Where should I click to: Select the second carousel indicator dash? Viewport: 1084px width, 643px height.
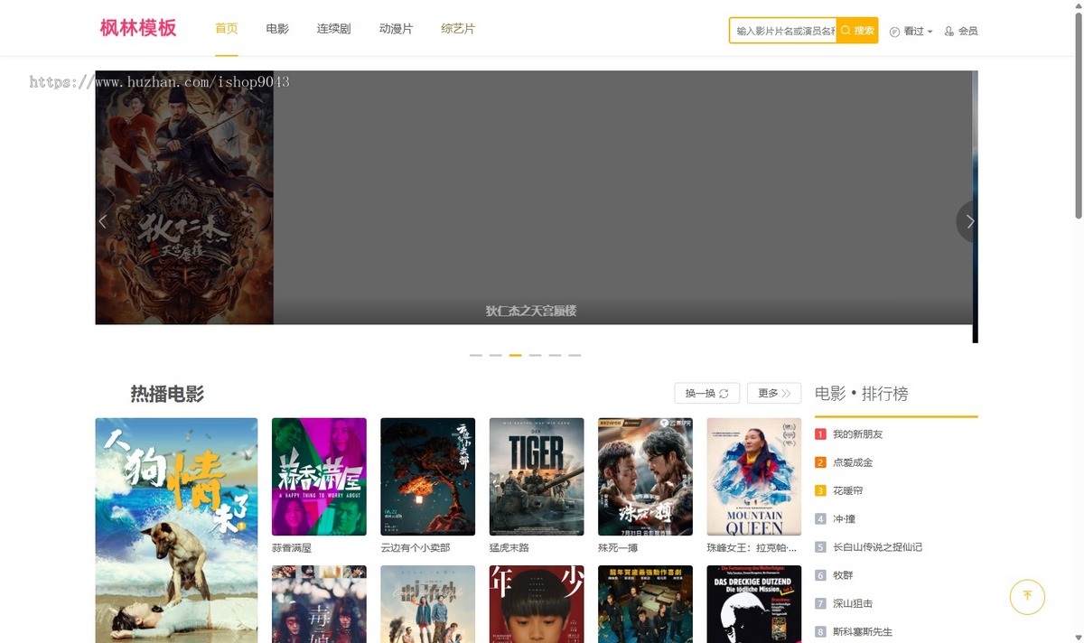[496, 355]
